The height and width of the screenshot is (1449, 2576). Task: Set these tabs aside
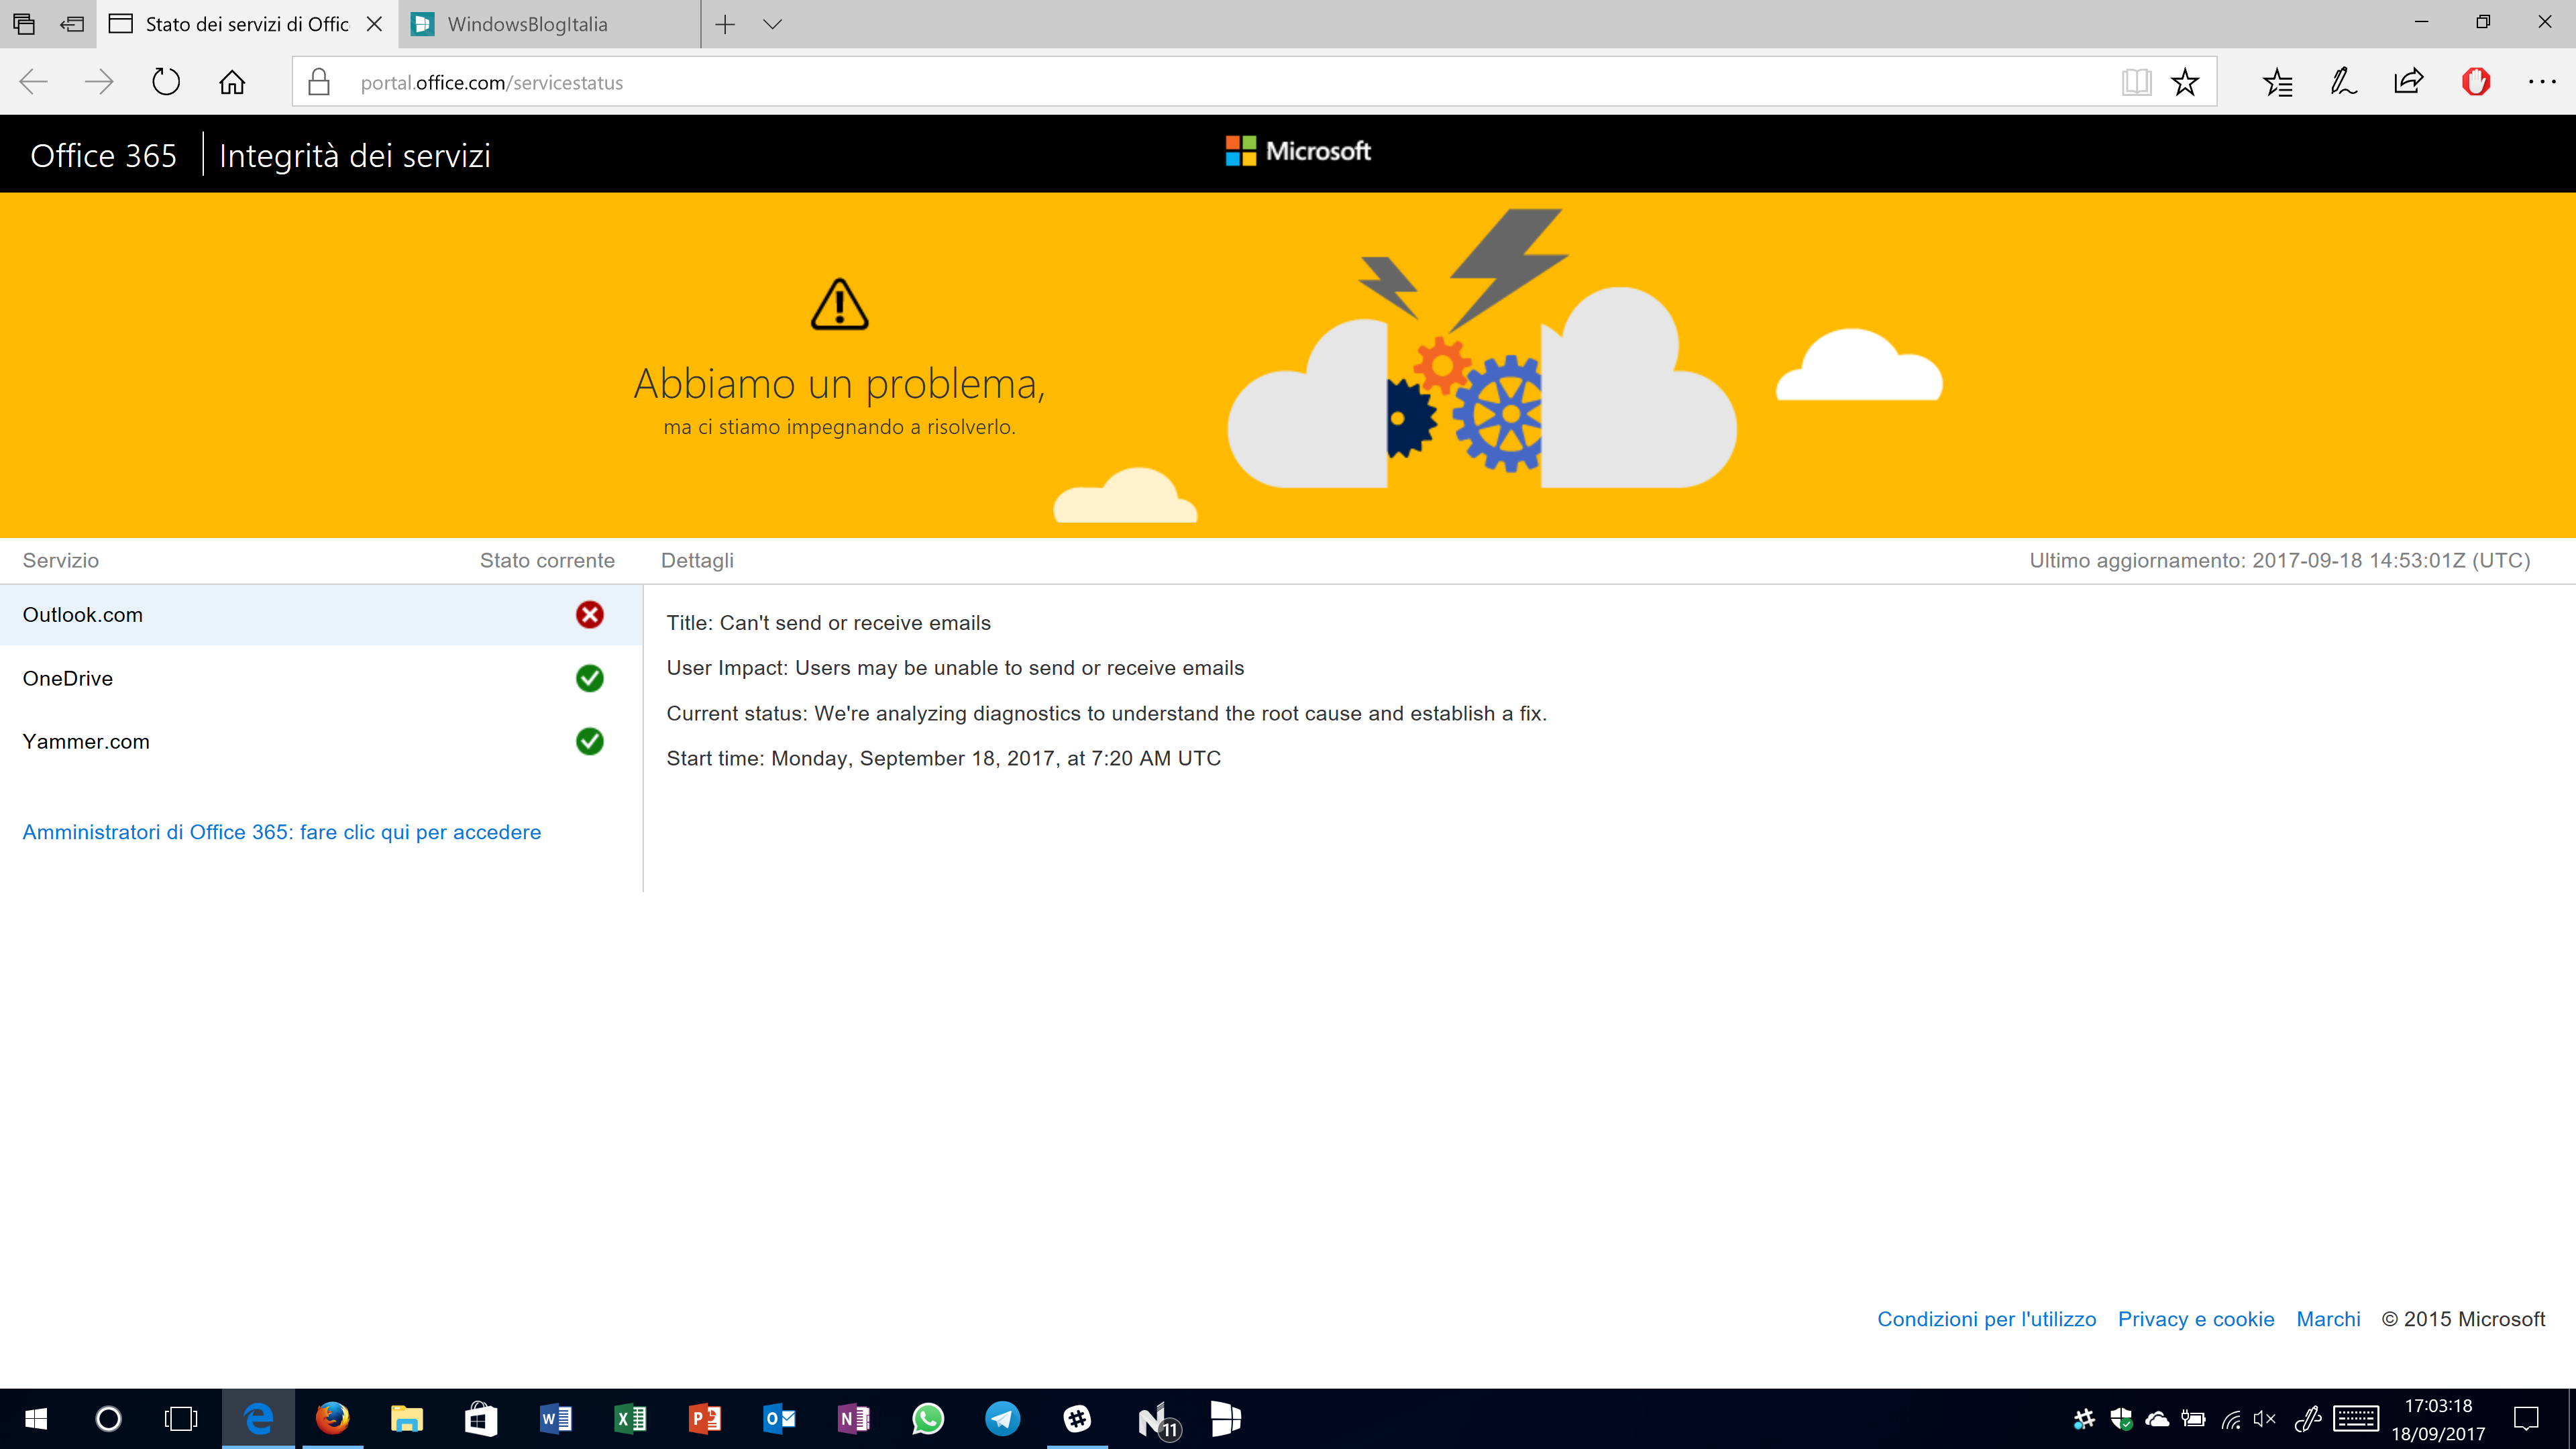(x=72, y=23)
